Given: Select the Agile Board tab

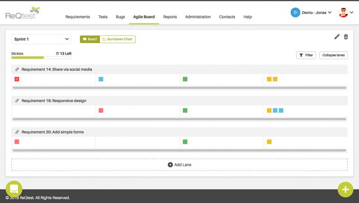Looking at the screenshot, I should click(144, 17).
